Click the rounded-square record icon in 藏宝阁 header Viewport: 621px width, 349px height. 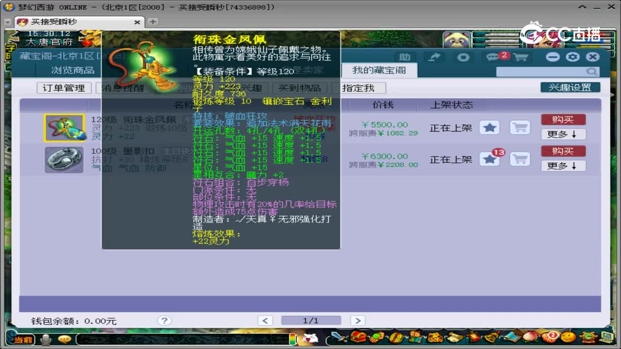point(464,57)
